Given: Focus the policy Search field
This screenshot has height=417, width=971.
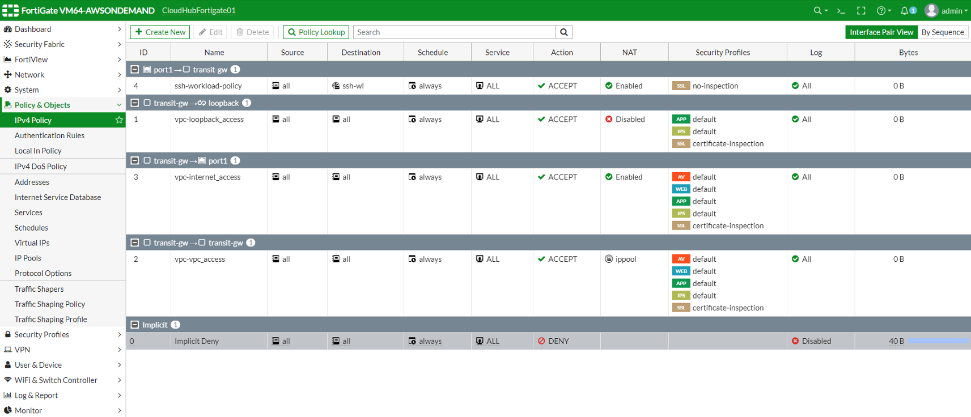Looking at the screenshot, I should pos(454,32).
